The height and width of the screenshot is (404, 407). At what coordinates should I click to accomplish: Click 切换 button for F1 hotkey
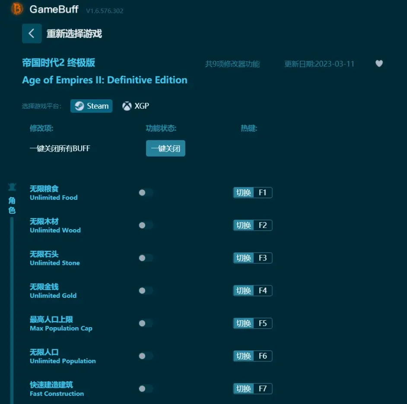point(244,193)
